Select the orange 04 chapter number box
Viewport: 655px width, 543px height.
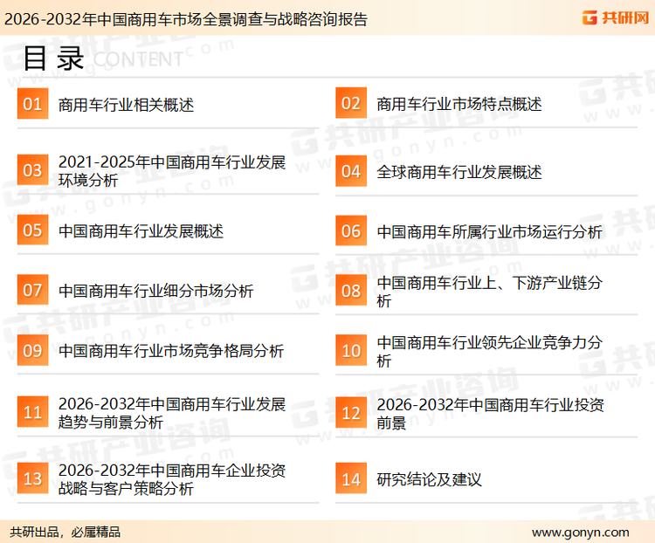tap(351, 171)
